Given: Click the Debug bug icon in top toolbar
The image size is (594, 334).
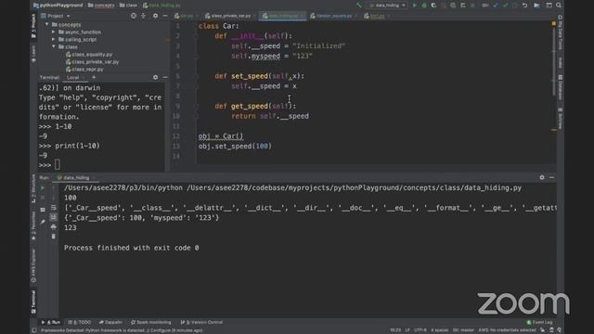Looking at the screenshot, I should [x=424, y=6].
